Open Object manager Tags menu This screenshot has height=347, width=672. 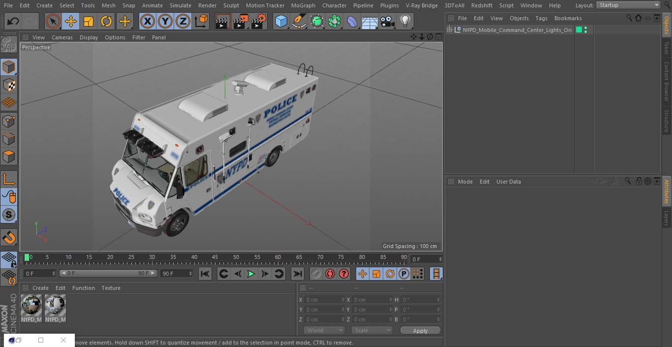pyautogui.click(x=541, y=18)
